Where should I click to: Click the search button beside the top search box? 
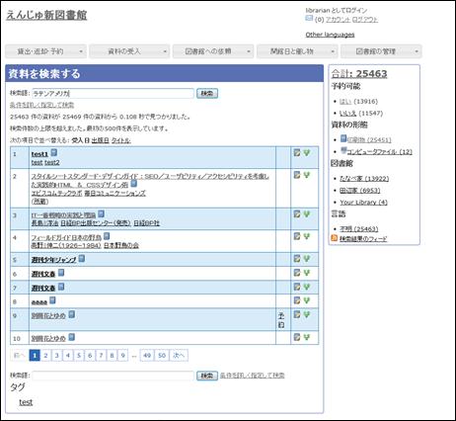coord(207,93)
